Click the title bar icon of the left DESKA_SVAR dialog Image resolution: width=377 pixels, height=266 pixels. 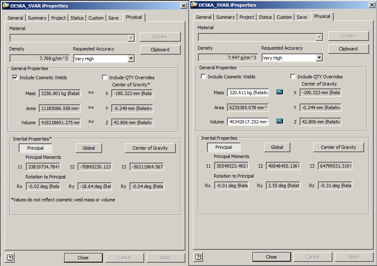pos(5,6)
